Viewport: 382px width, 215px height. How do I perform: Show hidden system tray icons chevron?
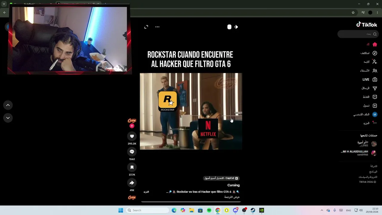click(322, 210)
